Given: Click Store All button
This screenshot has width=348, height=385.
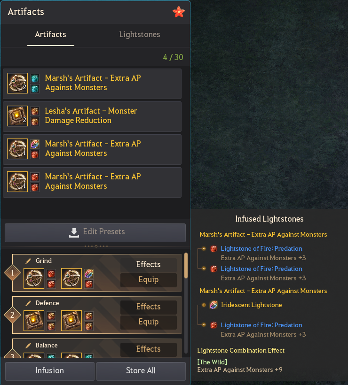Looking at the screenshot, I should [141, 371].
